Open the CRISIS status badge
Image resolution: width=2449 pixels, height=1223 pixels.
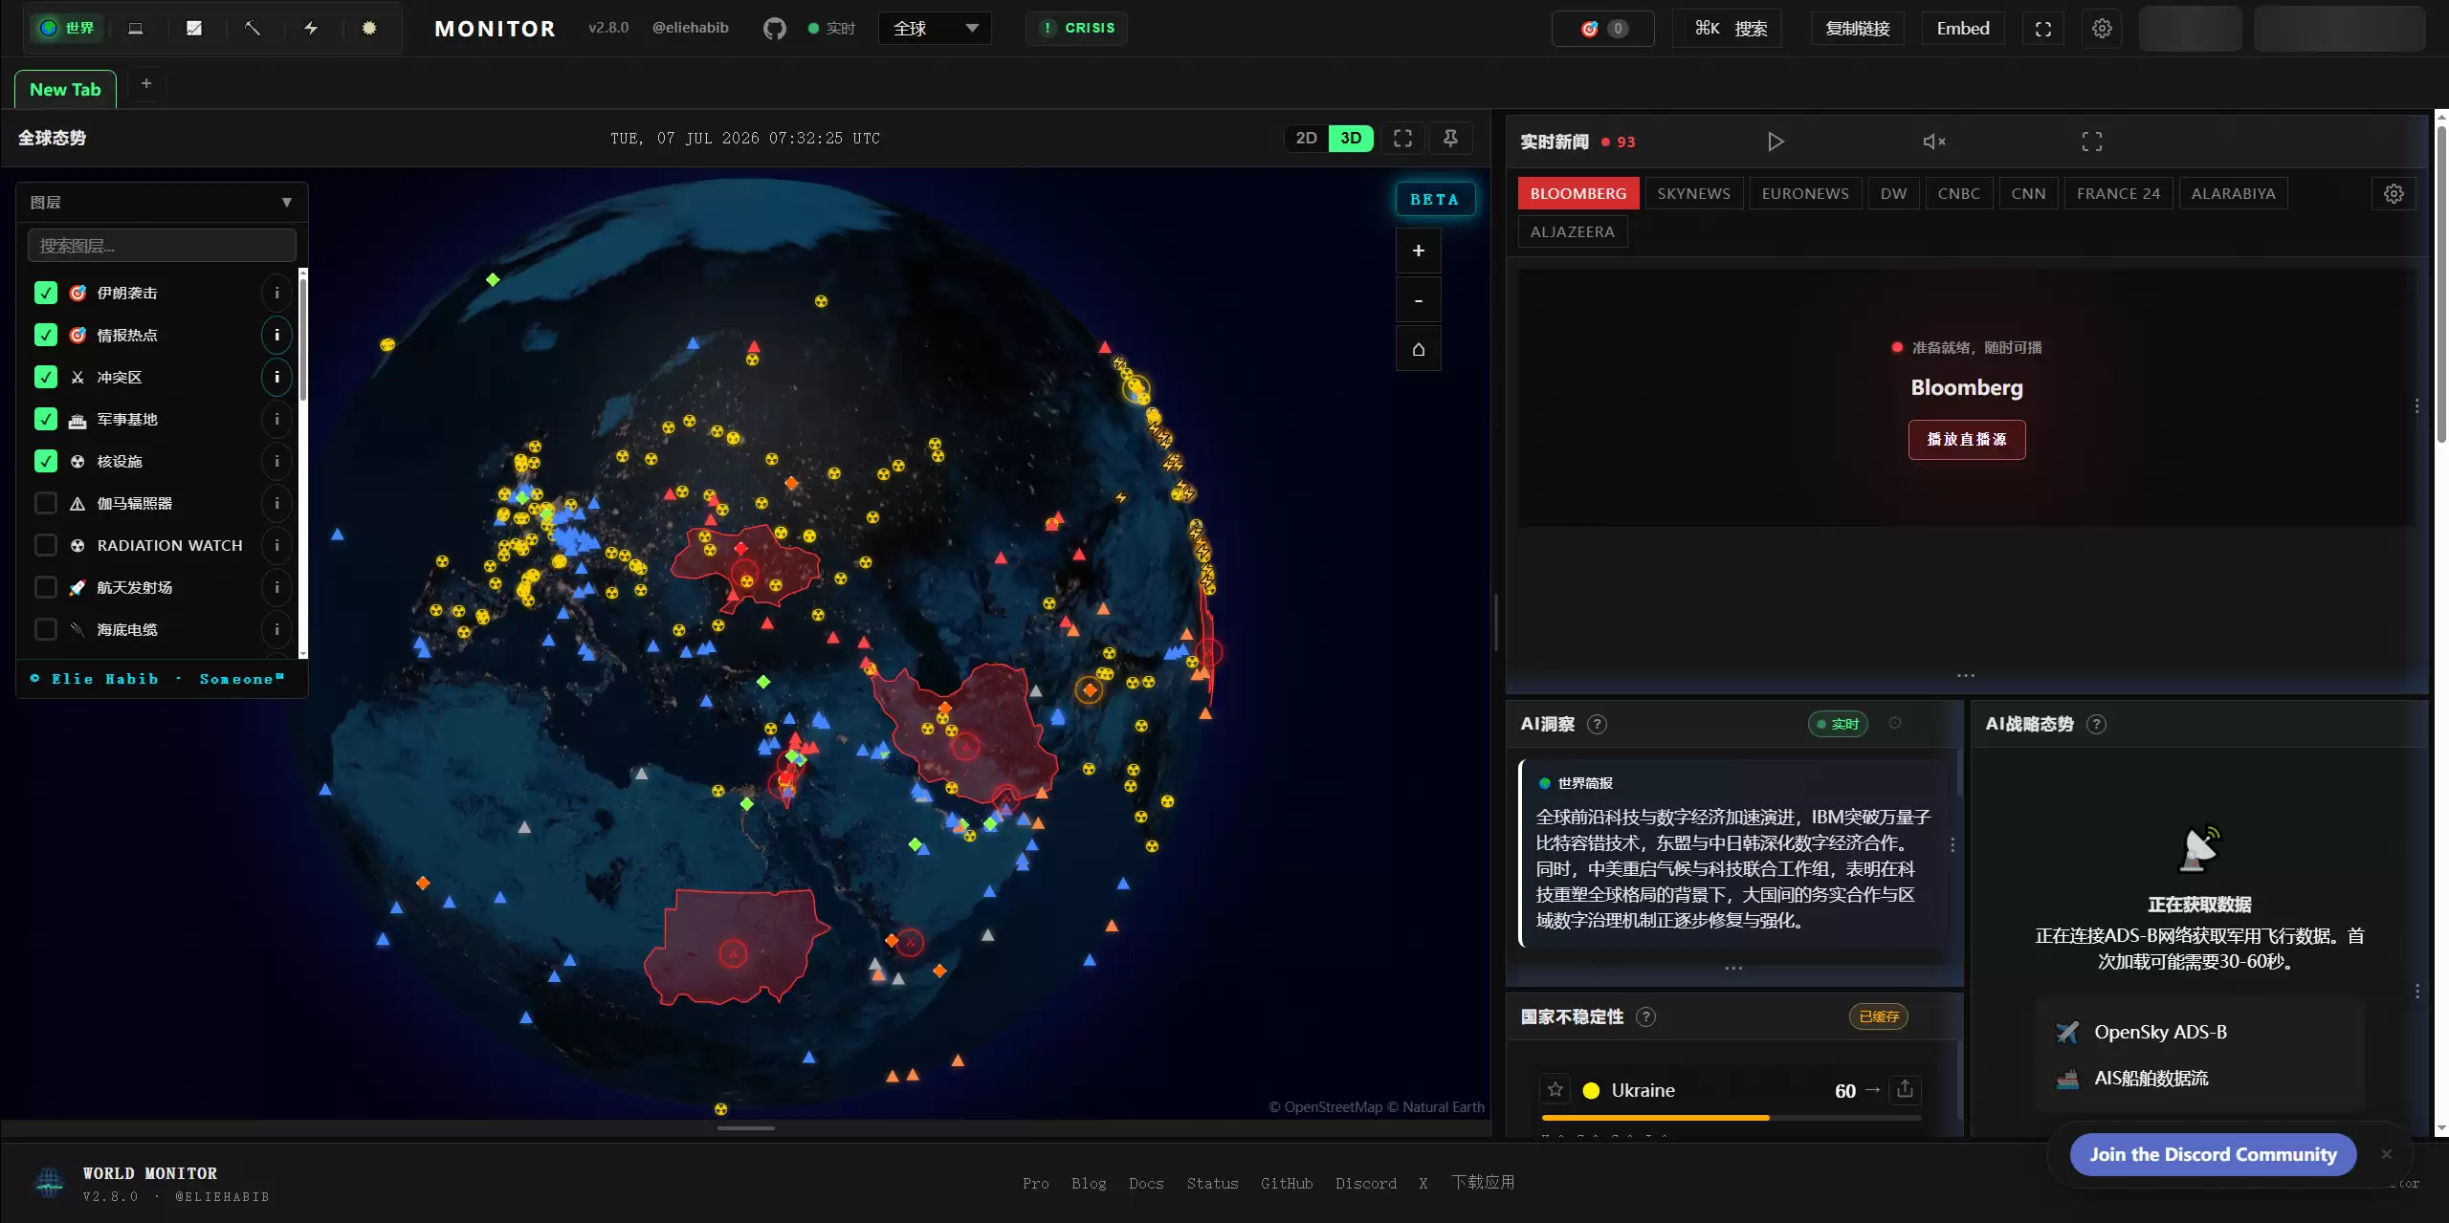pyautogui.click(x=1077, y=29)
